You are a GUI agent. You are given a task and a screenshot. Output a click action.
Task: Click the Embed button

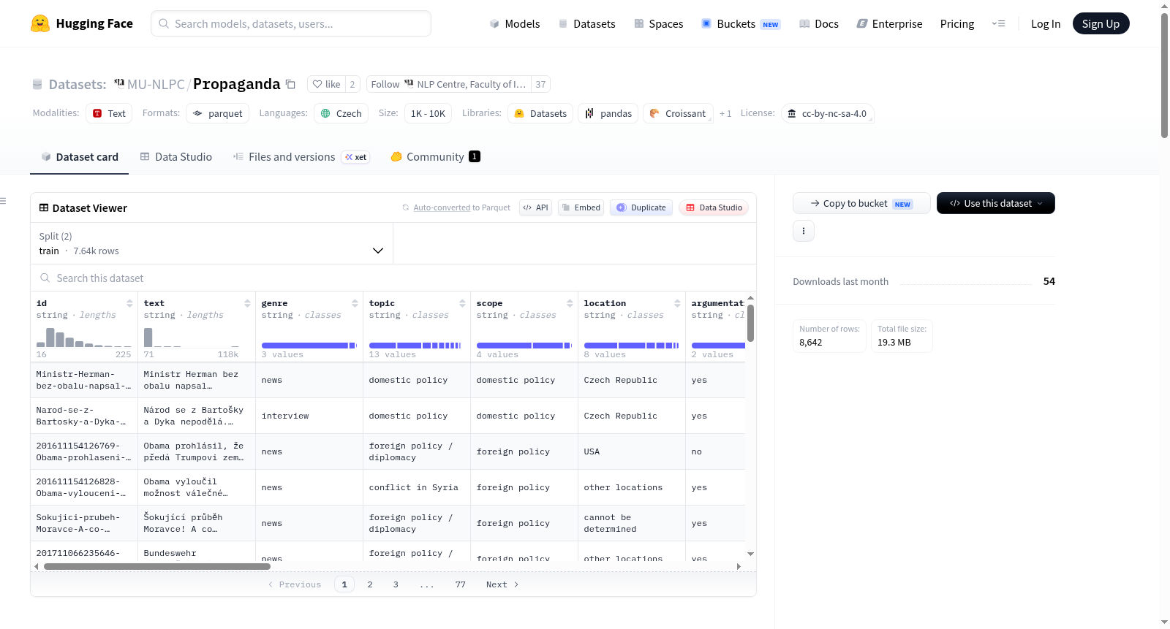point(581,207)
